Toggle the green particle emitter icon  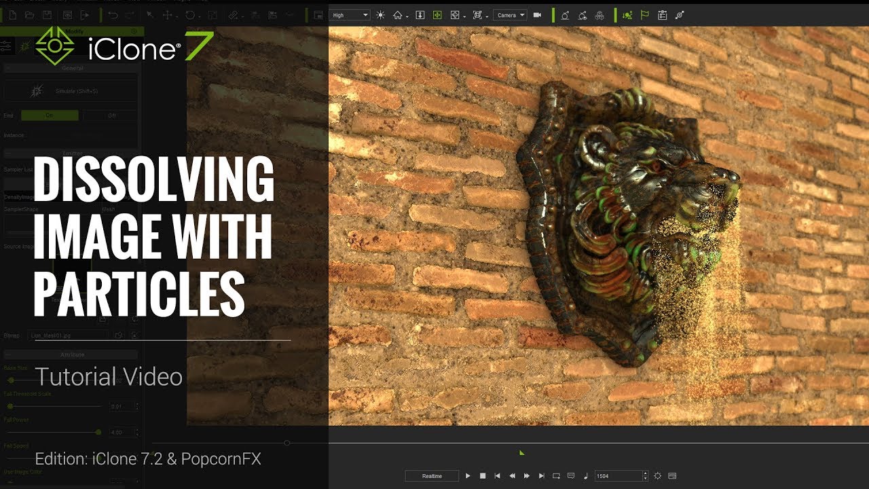point(627,15)
